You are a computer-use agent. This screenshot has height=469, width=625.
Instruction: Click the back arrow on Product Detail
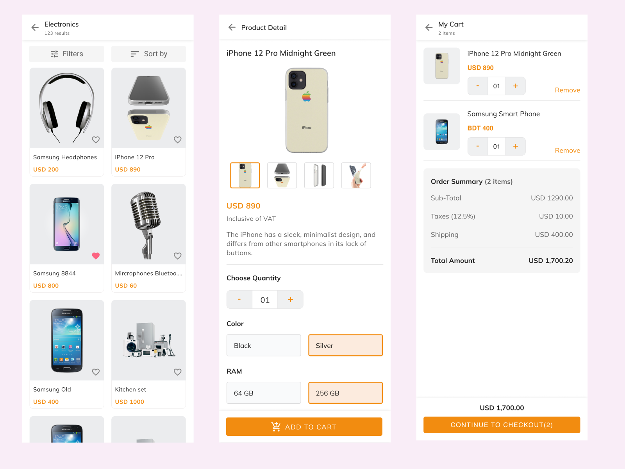[232, 27]
